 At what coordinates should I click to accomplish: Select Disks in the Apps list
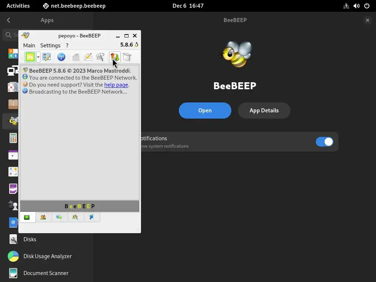coord(47,239)
